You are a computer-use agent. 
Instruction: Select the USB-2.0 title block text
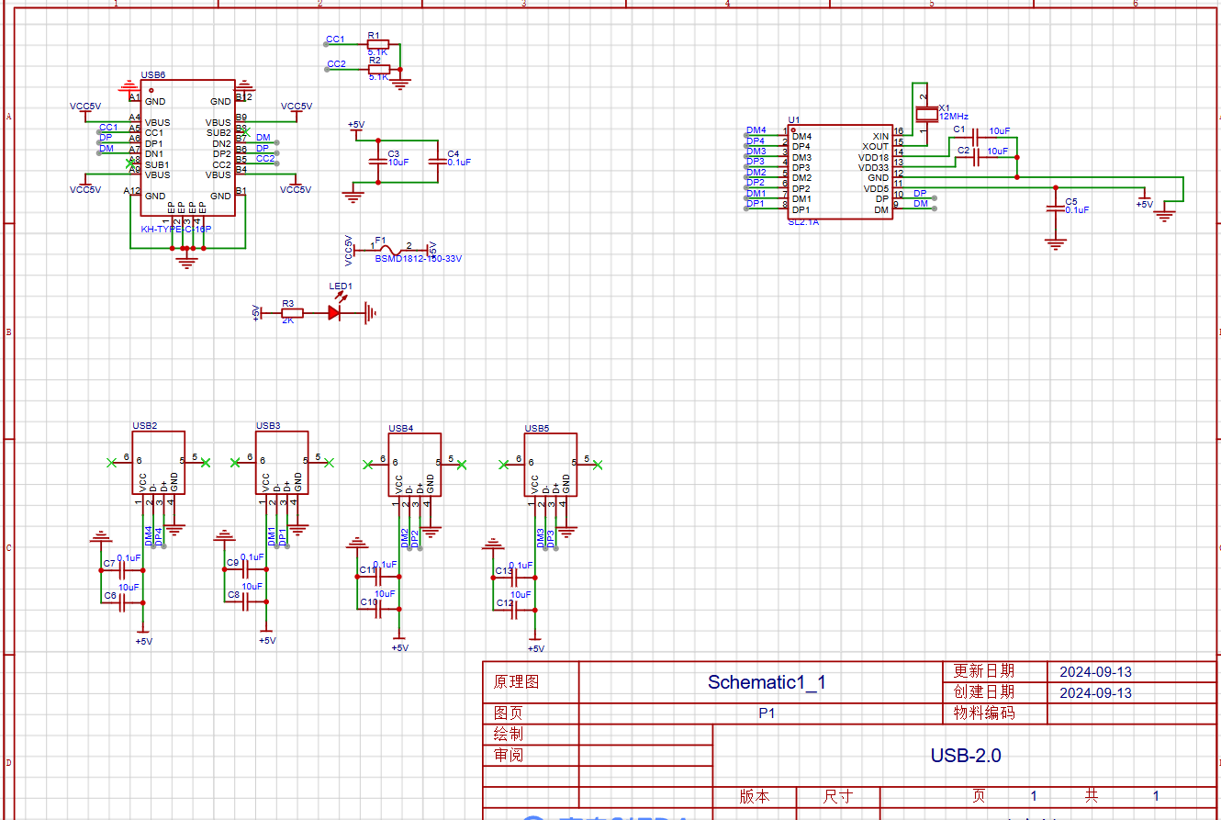(965, 756)
